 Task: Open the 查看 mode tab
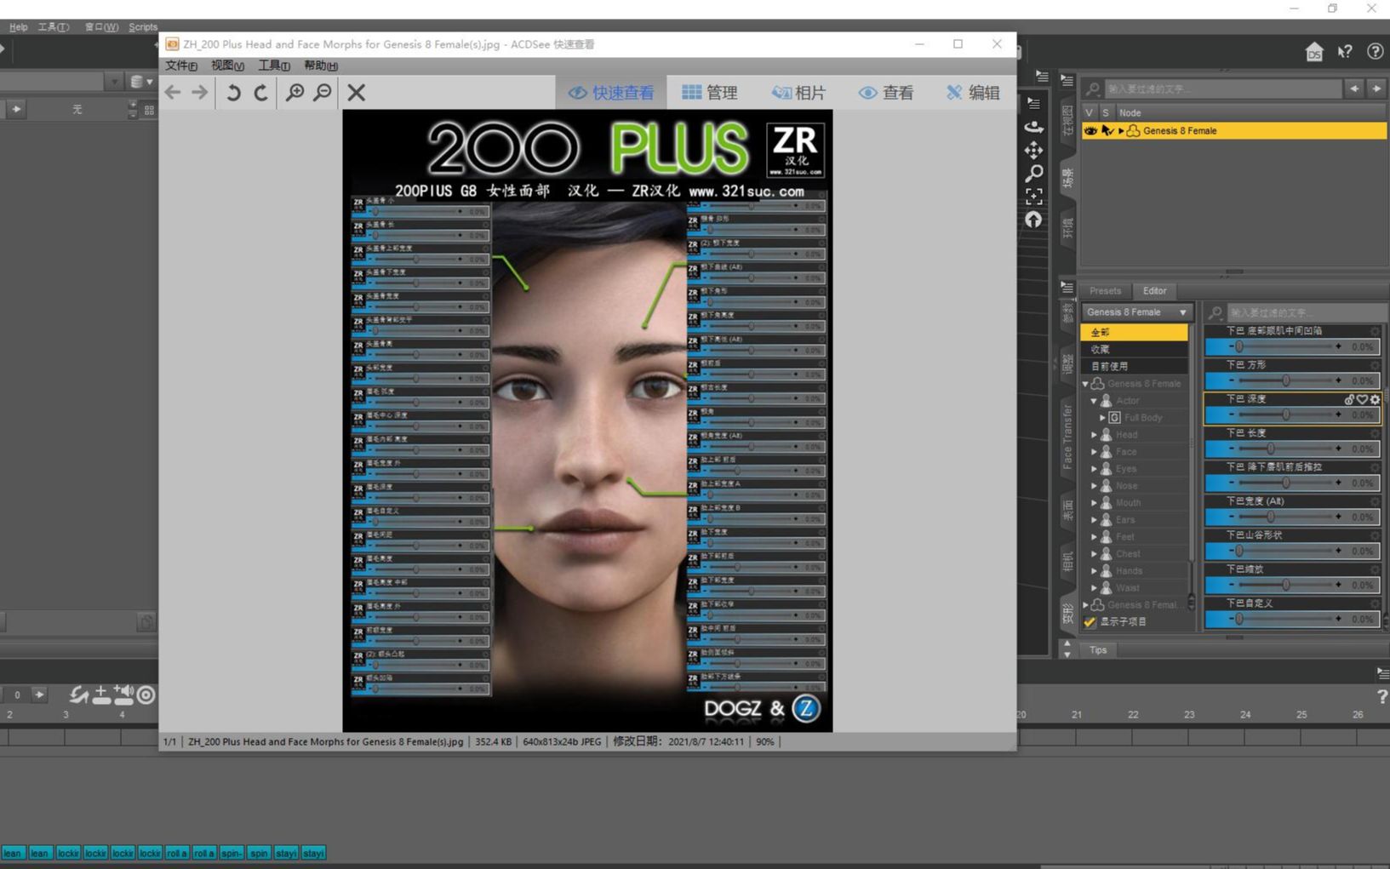(886, 92)
